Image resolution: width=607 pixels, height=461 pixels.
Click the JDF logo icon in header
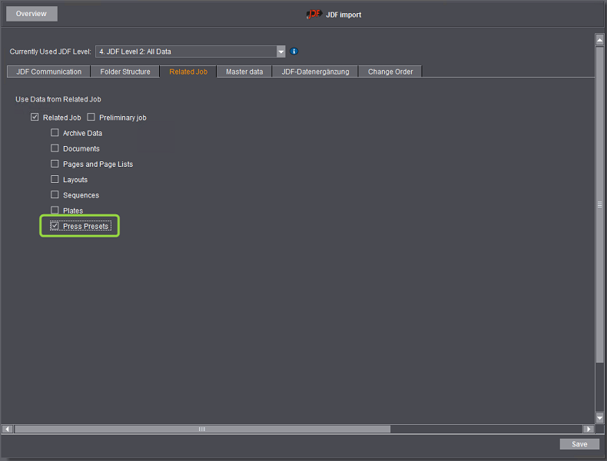pyautogui.click(x=313, y=14)
